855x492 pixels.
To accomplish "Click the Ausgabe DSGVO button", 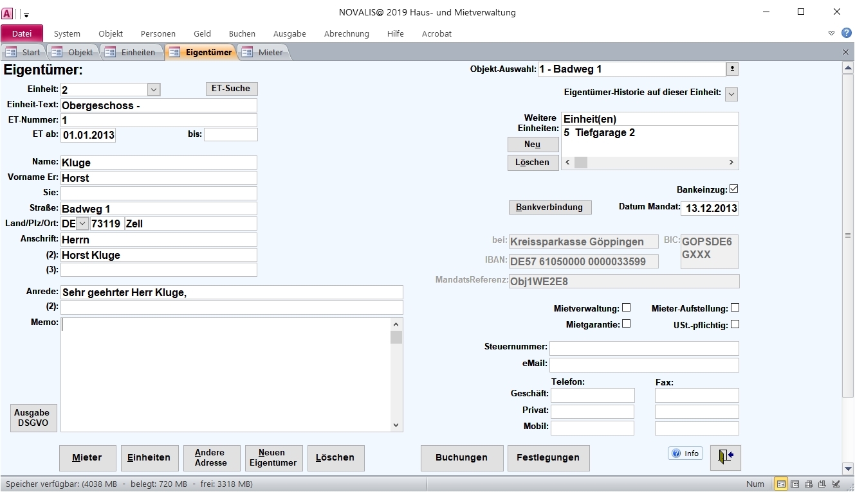I will pos(32,418).
